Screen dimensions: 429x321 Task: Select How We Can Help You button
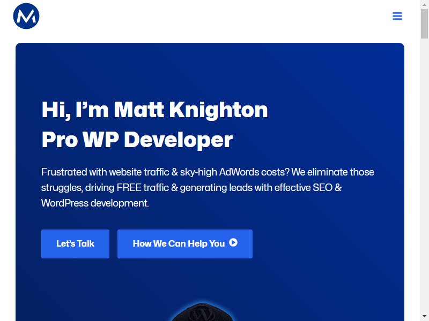click(185, 244)
